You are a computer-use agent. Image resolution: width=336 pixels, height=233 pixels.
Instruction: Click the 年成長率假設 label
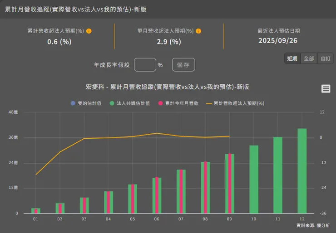112,65
